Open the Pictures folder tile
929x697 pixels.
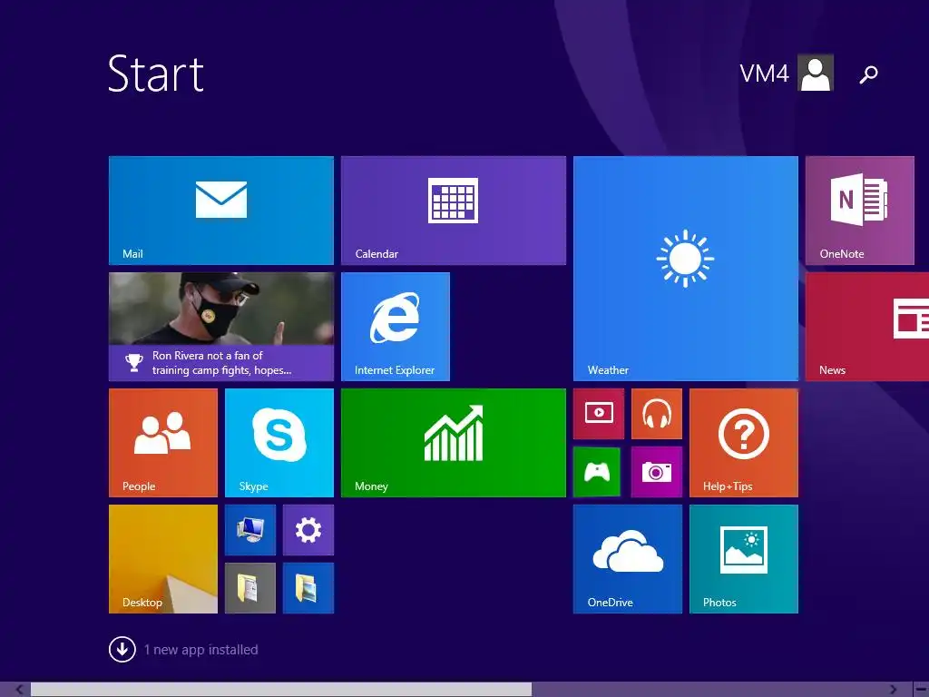[308, 588]
